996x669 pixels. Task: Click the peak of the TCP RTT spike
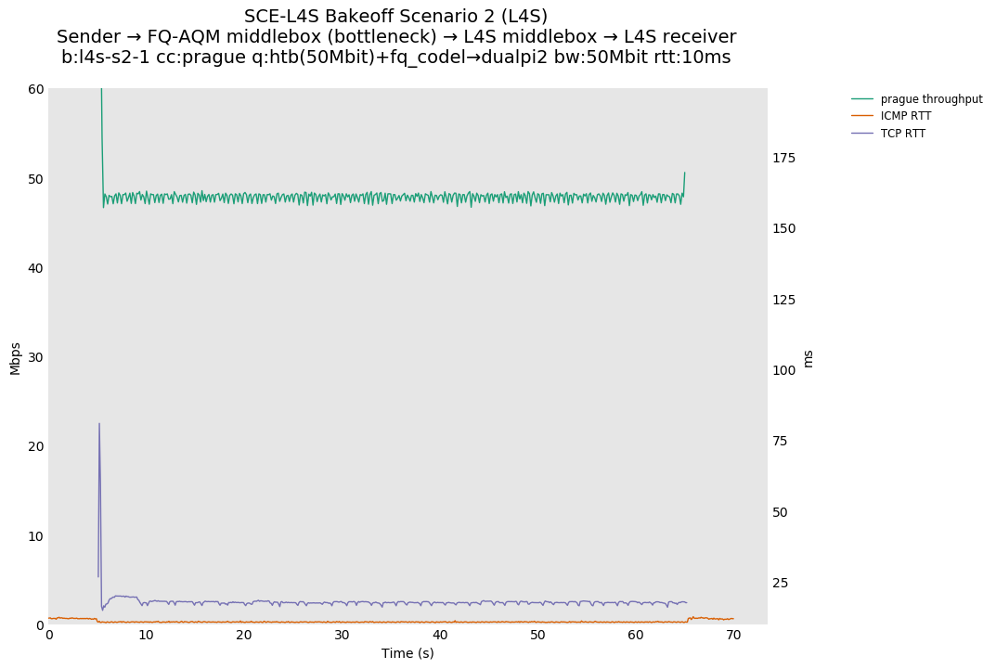(x=99, y=424)
